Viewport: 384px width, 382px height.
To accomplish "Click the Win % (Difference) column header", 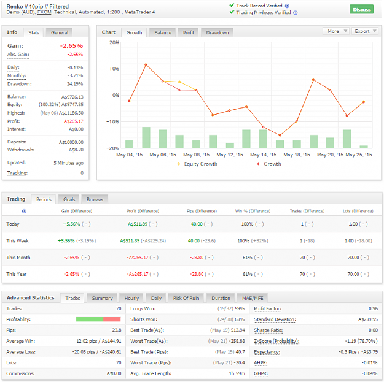I will [x=253, y=211].
